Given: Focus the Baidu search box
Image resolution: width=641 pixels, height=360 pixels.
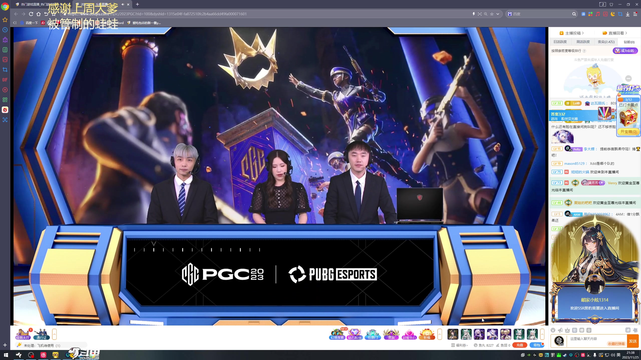Looking at the screenshot, I should [542, 14].
